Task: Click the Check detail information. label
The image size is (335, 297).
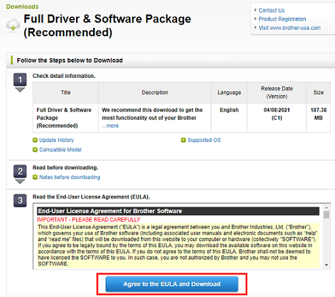Action: [x=64, y=76]
